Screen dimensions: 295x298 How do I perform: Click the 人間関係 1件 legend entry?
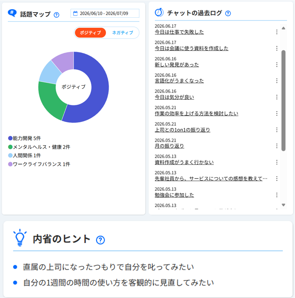[x=25, y=155]
